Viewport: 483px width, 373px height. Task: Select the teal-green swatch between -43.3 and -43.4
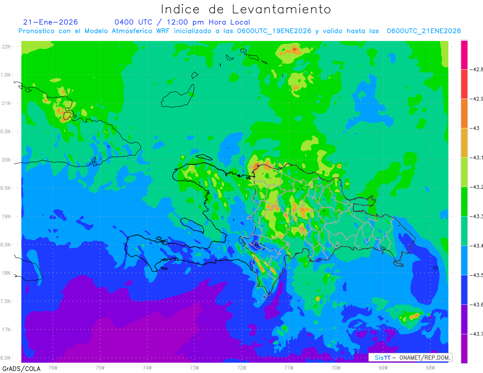pyautogui.click(x=464, y=231)
